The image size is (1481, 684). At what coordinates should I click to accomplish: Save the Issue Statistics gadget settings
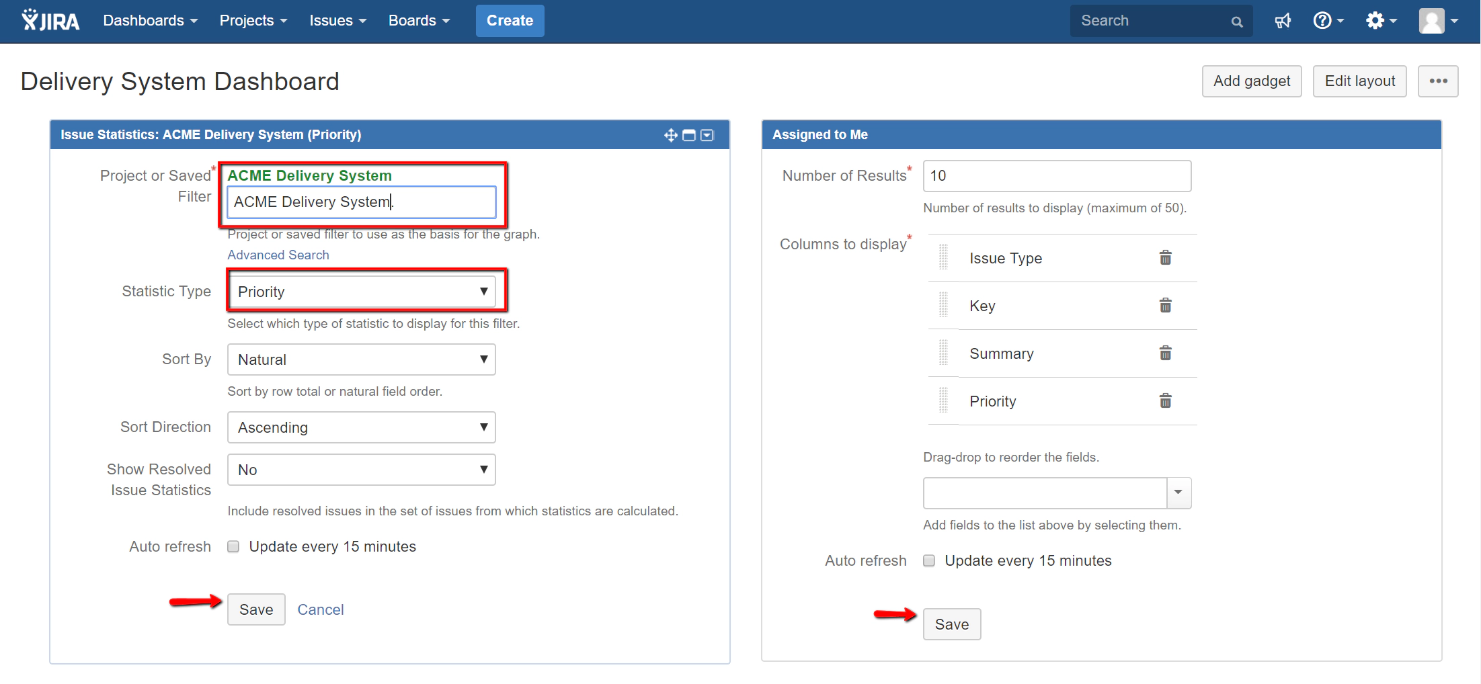click(255, 609)
